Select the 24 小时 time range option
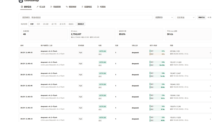The width and height of the screenshot is (212, 122). [46, 24]
